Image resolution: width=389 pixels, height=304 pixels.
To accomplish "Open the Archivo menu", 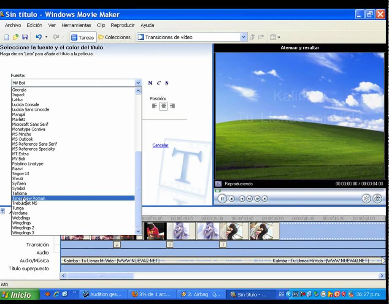I will pyautogui.click(x=13, y=25).
